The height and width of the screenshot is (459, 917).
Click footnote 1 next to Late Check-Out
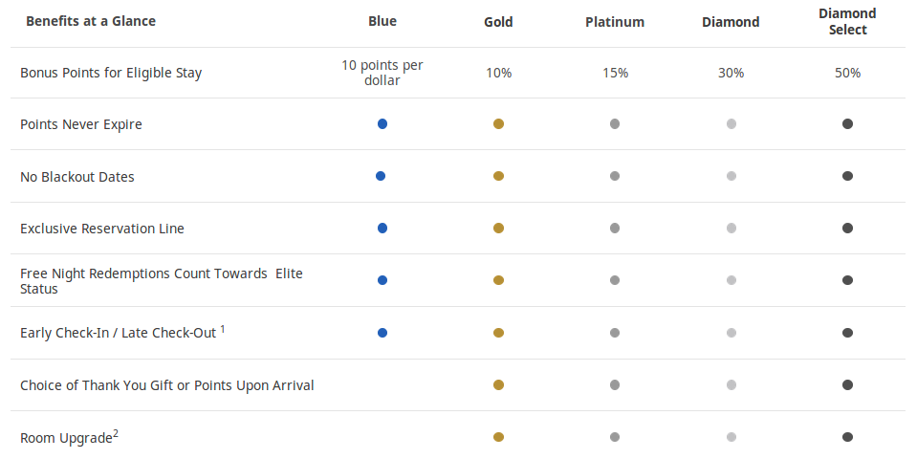coord(222,329)
